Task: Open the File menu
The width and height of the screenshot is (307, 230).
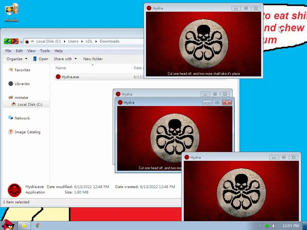Action: coord(8,51)
